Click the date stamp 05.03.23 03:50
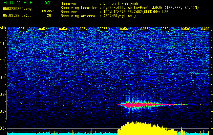This screenshot has height=135, width=213. [17, 16]
